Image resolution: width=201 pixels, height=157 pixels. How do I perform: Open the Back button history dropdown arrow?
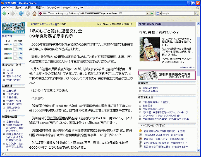8,13
